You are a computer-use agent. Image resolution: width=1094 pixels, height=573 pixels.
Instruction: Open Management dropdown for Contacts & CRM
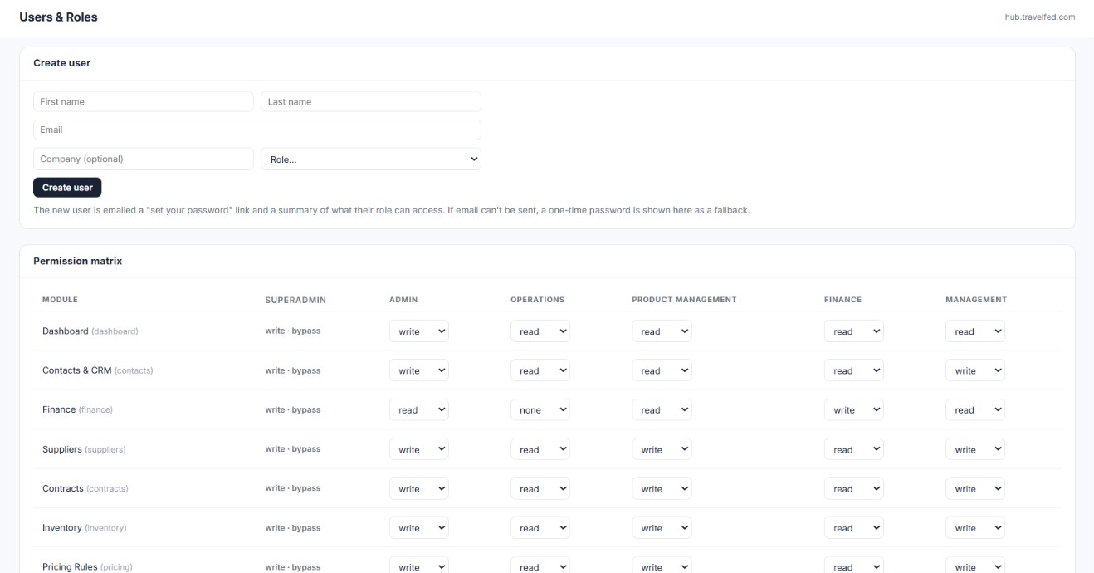pos(975,370)
